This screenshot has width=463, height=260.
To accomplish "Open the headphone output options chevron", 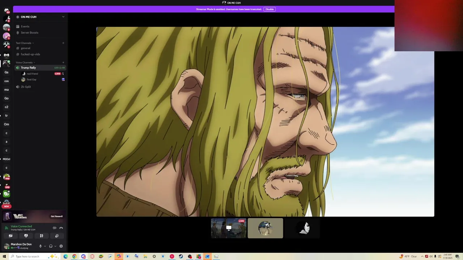I will point(55,246).
